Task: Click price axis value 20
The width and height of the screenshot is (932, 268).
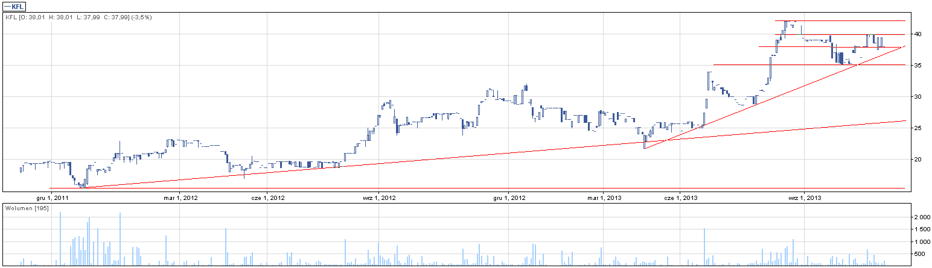Action: tap(917, 160)
